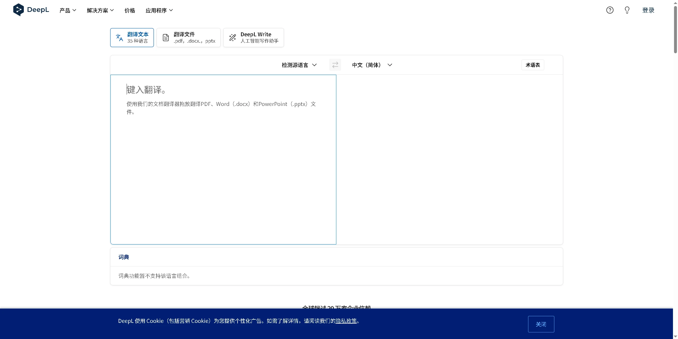Click the DeepL logo icon

(x=19, y=10)
